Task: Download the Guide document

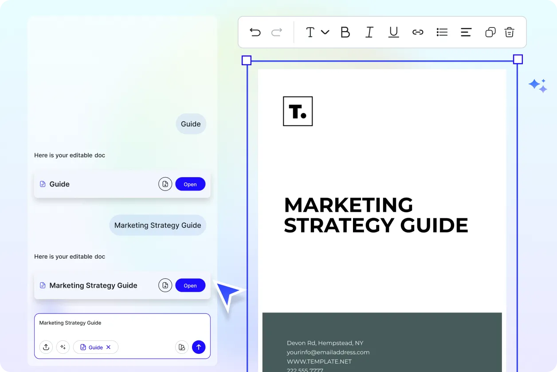Action: pyautogui.click(x=165, y=184)
